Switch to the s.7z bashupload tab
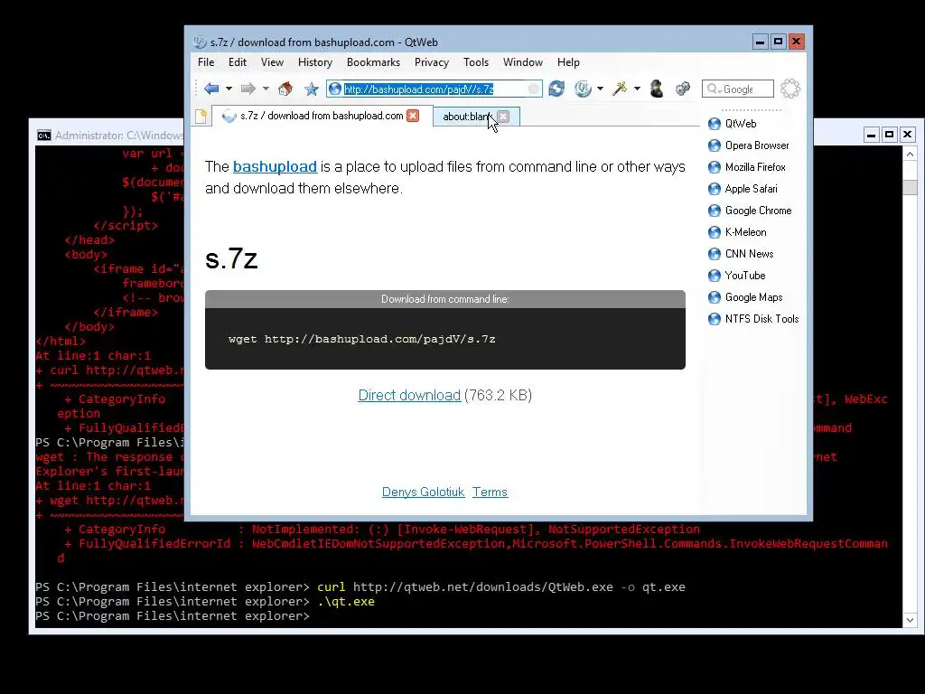This screenshot has height=694, width=925. (322, 116)
